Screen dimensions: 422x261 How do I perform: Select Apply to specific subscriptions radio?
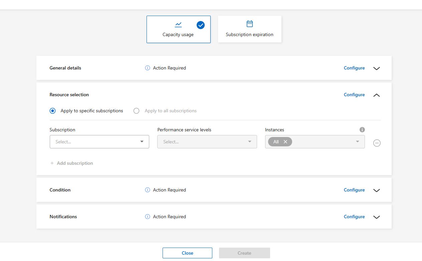[52, 111]
